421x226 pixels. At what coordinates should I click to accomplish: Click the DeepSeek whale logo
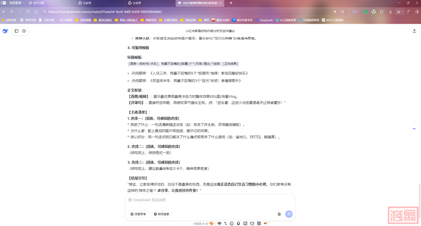(5, 31)
